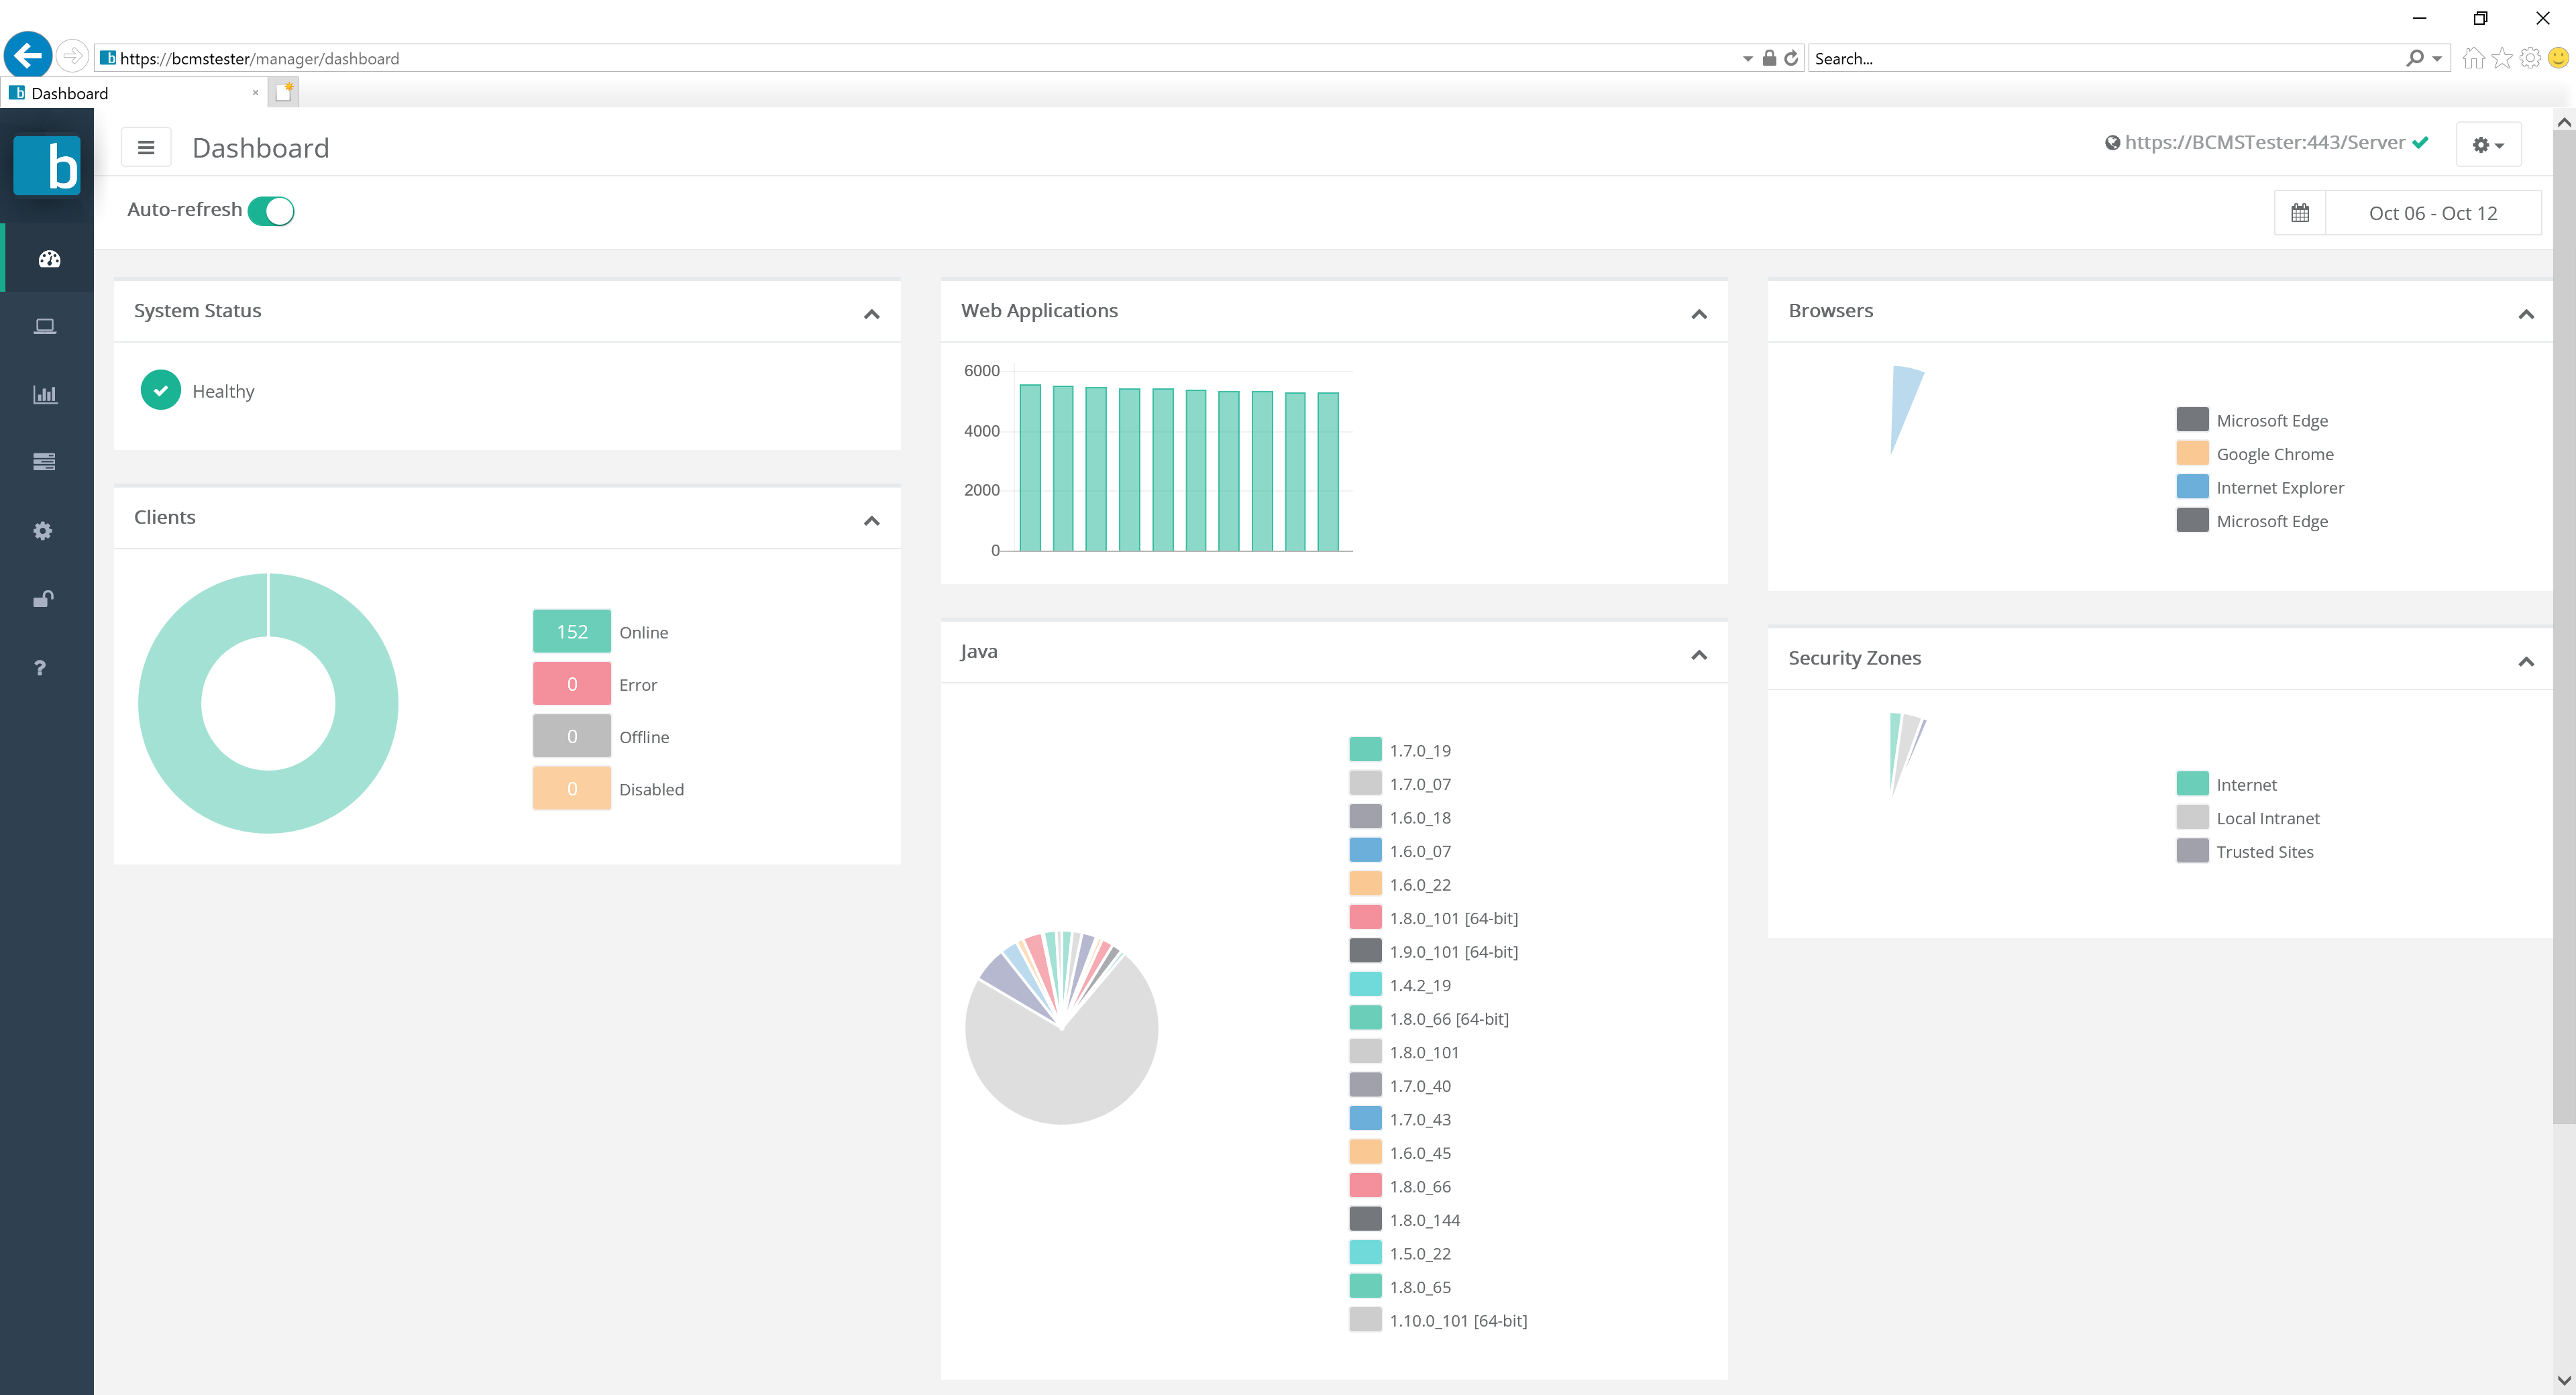Collapse the Web Applications panel
The height and width of the screenshot is (1395, 2576).
coord(1698,314)
